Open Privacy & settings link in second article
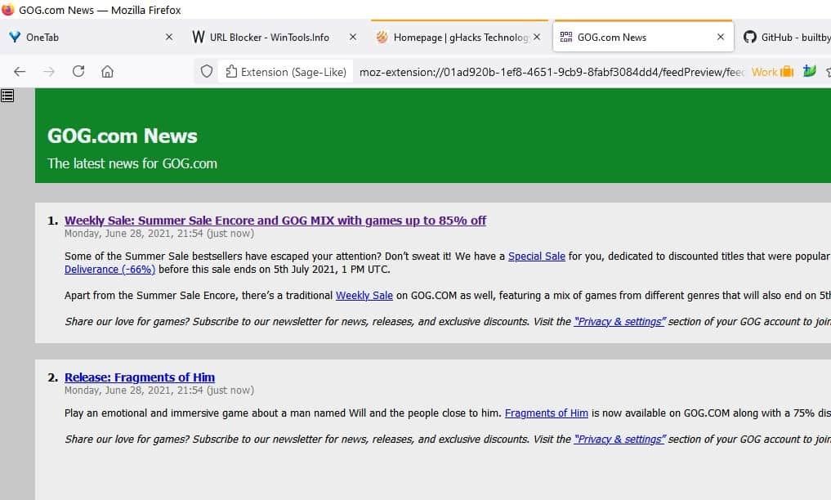Image resolution: width=831 pixels, height=500 pixels. pyautogui.click(x=619, y=439)
